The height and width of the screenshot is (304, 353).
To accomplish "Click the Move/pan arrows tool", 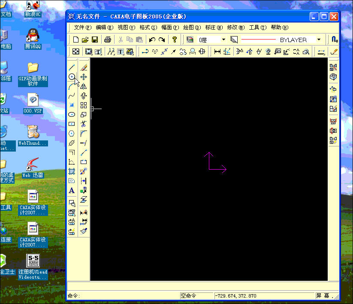I will 84,77.
